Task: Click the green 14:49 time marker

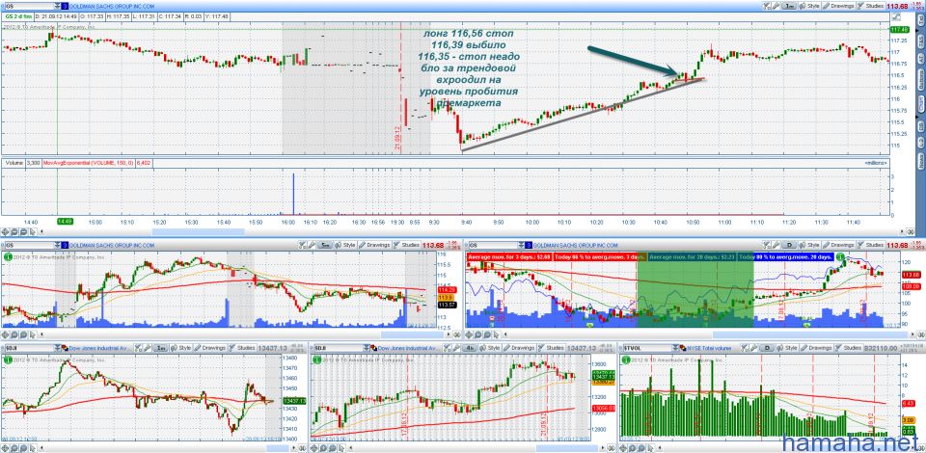Action: point(64,221)
